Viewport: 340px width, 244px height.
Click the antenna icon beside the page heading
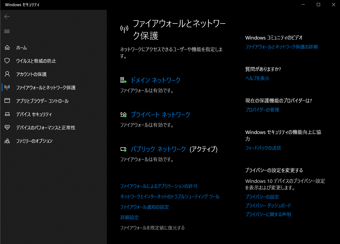point(124,29)
